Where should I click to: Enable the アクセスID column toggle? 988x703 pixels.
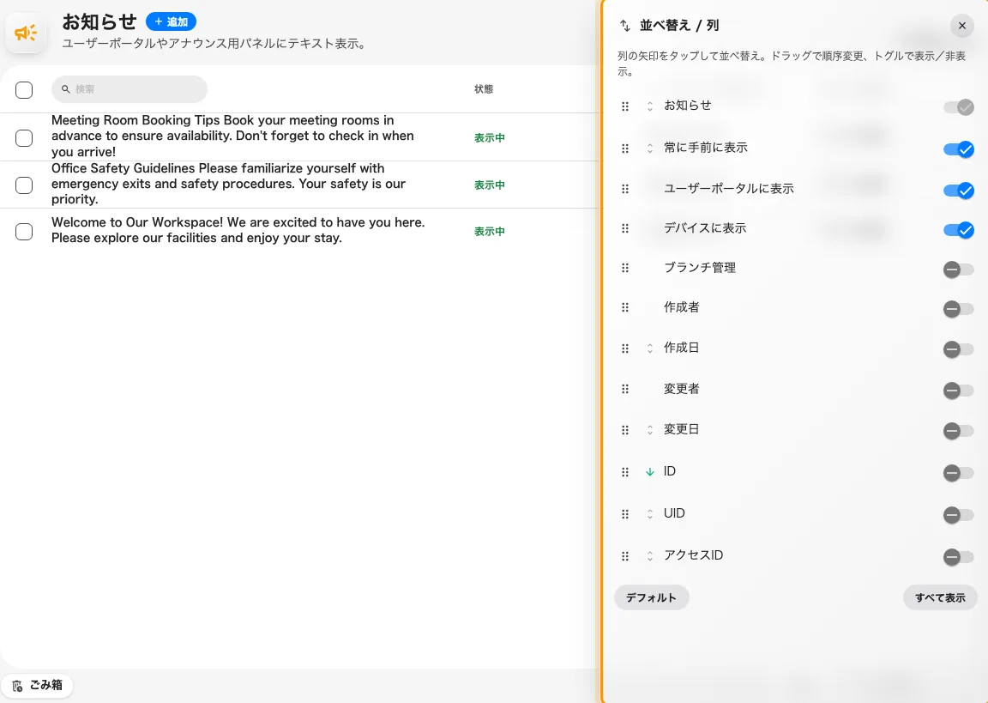pos(958,557)
